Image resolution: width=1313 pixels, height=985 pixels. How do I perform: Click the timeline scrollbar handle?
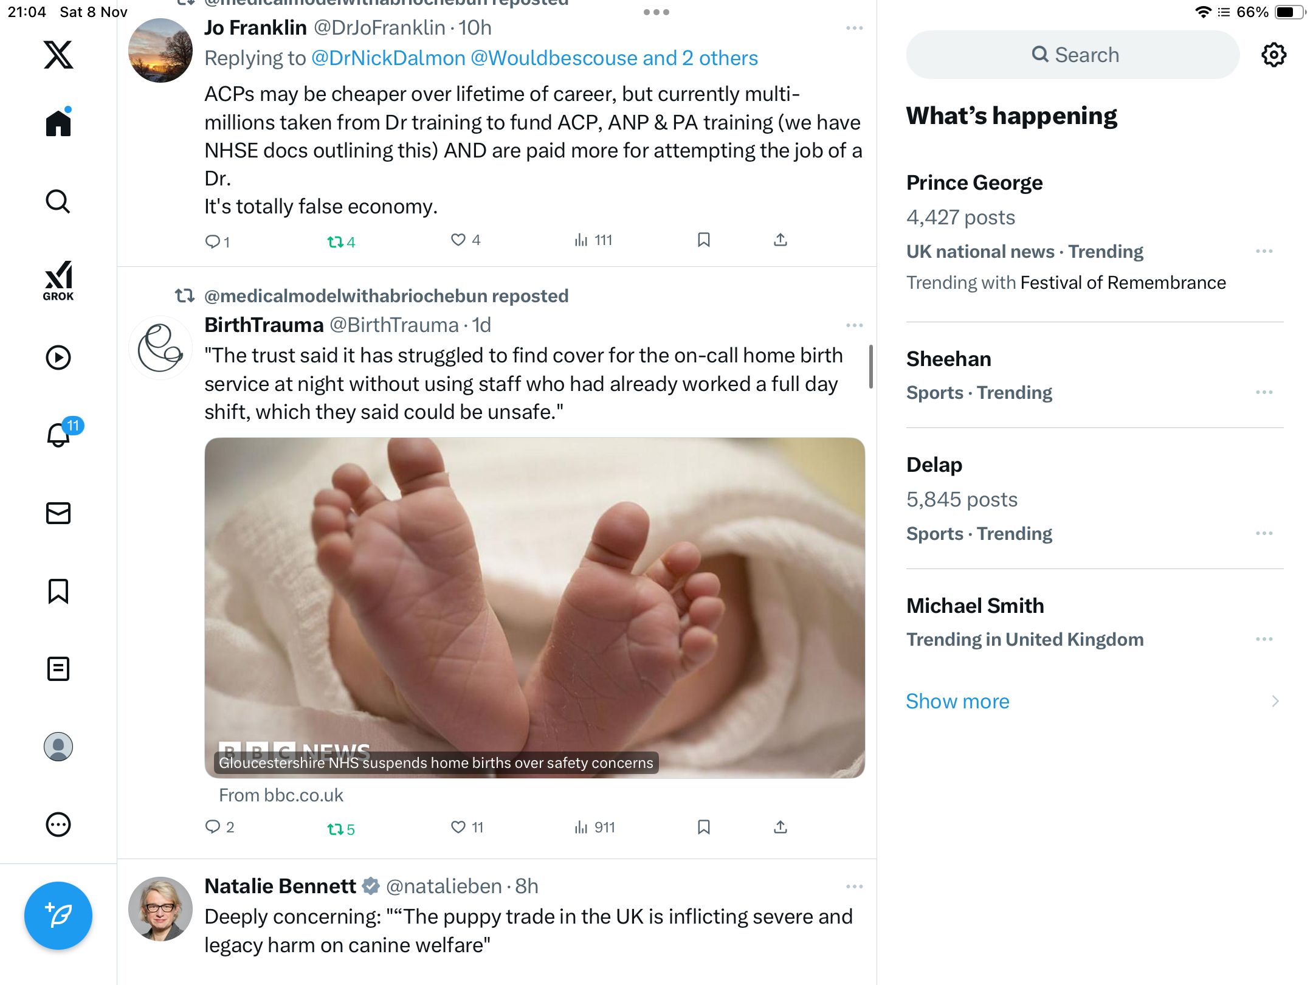(x=870, y=367)
